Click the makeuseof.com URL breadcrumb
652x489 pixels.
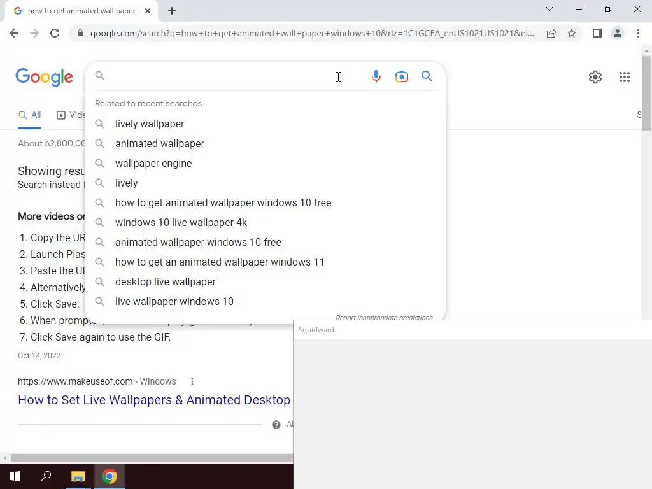coord(97,381)
